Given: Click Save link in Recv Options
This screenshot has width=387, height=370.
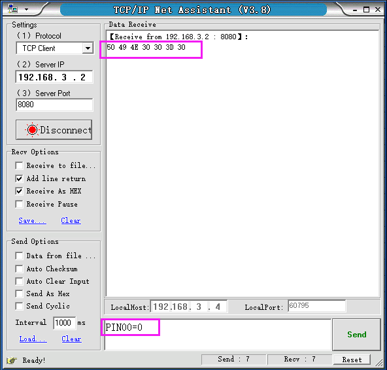Looking at the screenshot, I should pyautogui.click(x=32, y=220).
